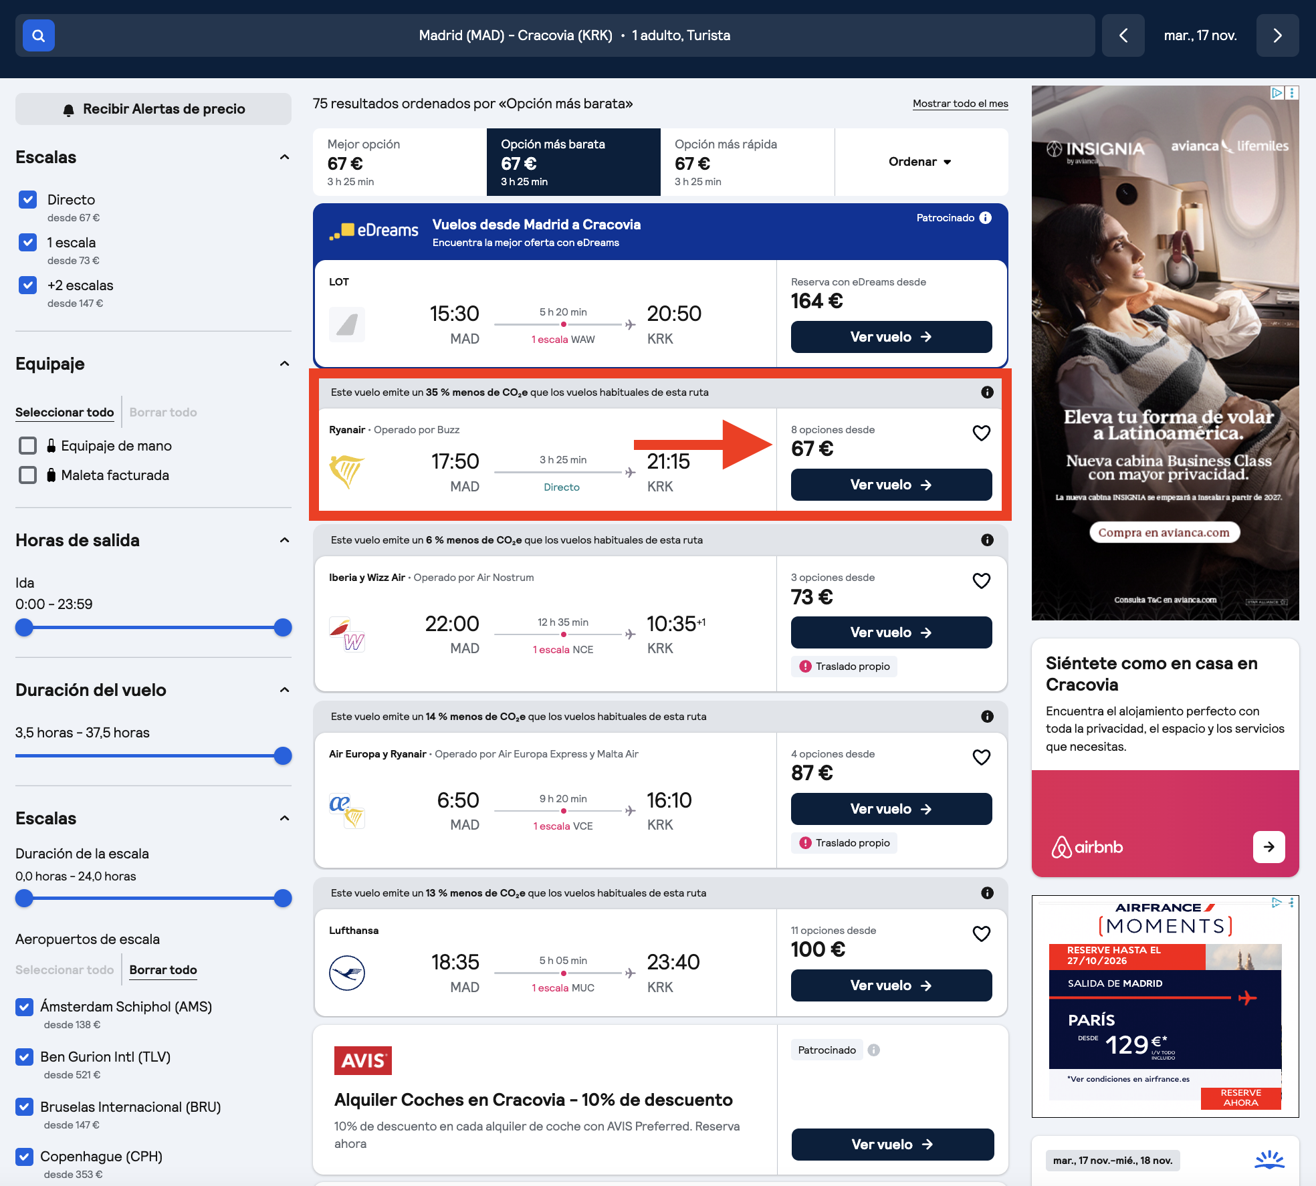This screenshot has height=1186, width=1316.
Task: Collapse the Duración del vuelo section
Action: 284,690
